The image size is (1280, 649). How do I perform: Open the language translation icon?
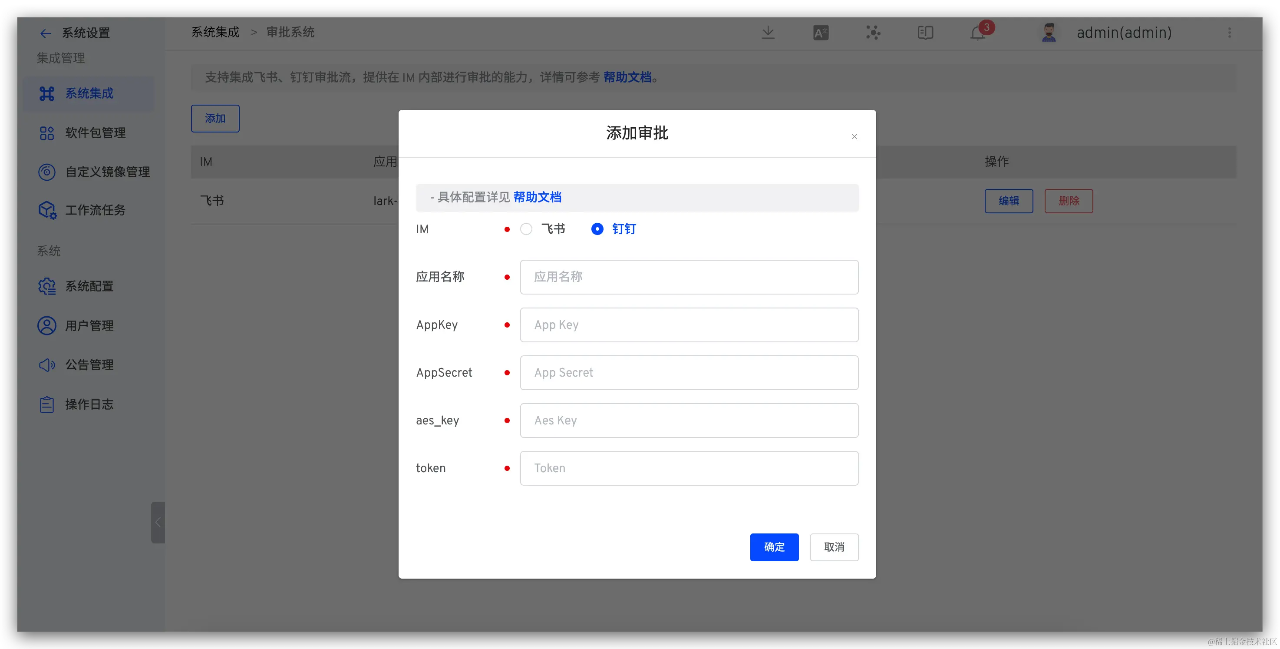(x=820, y=33)
